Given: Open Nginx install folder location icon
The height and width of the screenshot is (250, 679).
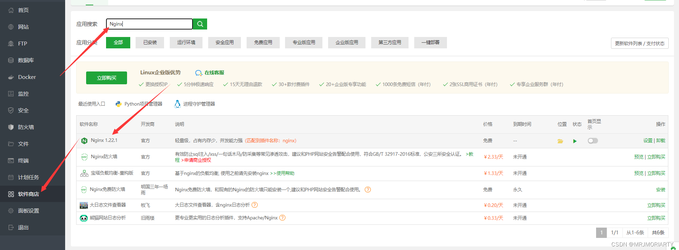Looking at the screenshot, I should pos(560,141).
